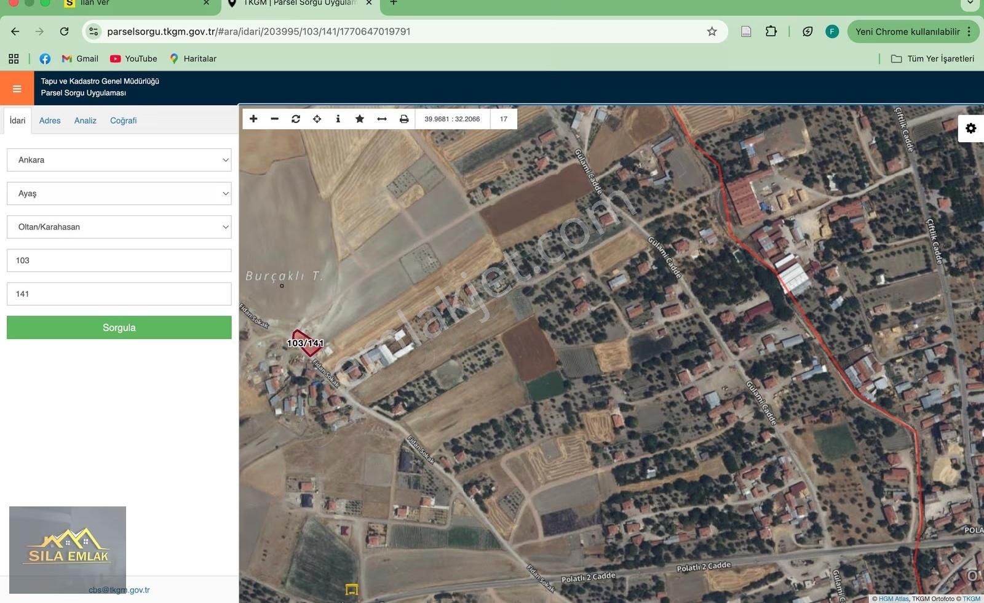Open Gmail from the bookmarks bar
The height and width of the screenshot is (603, 984).
(x=80, y=58)
